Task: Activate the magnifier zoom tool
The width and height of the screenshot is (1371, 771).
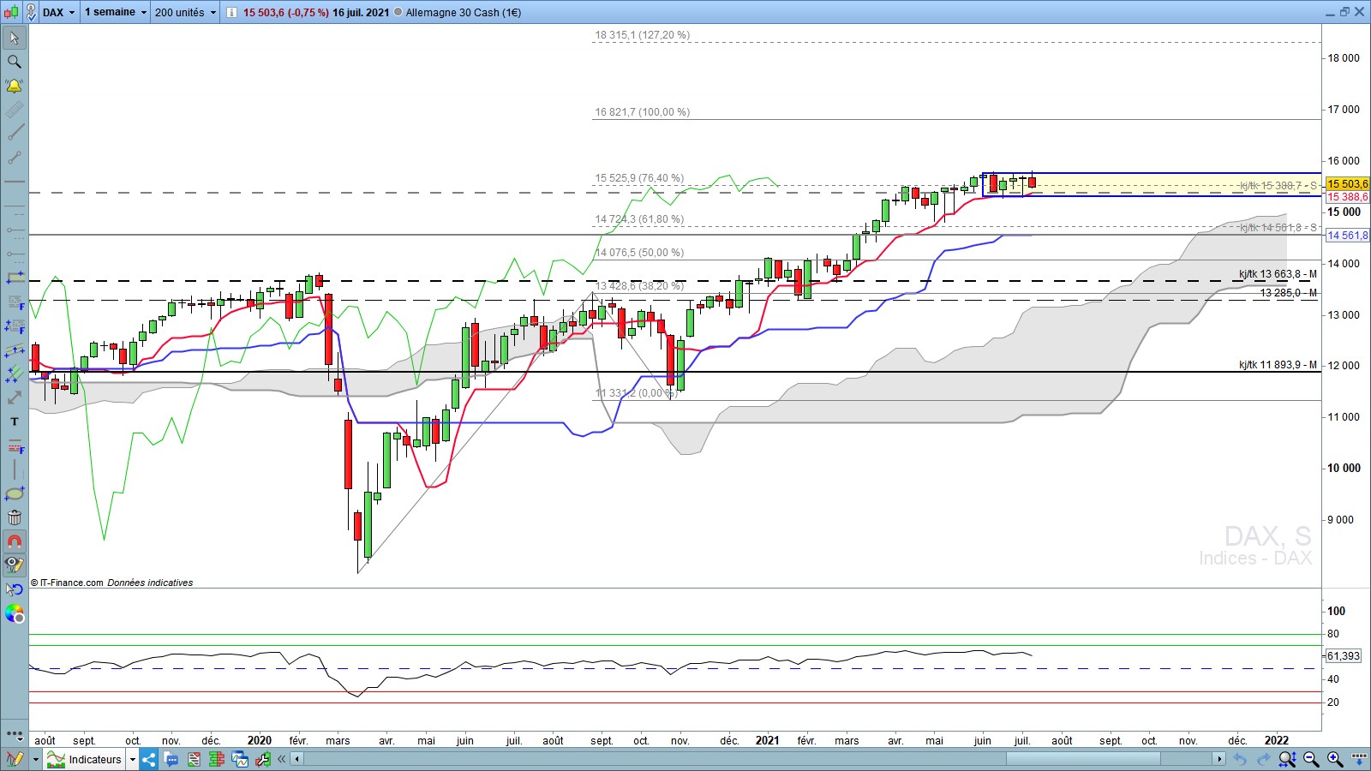Action: point(15,62)
